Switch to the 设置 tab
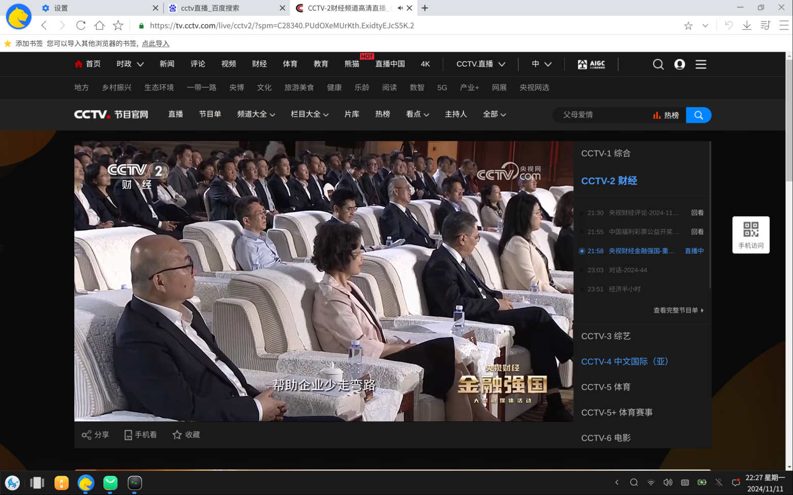This screenshot has width=793, height=495. (x=99, y=8)
